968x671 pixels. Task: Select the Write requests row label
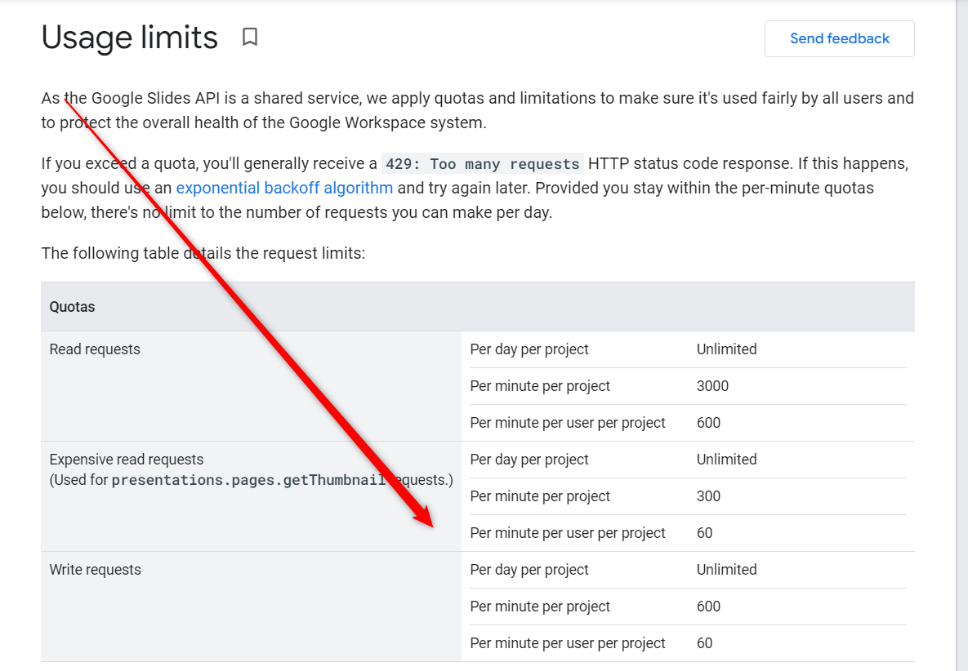pos(95,570)
